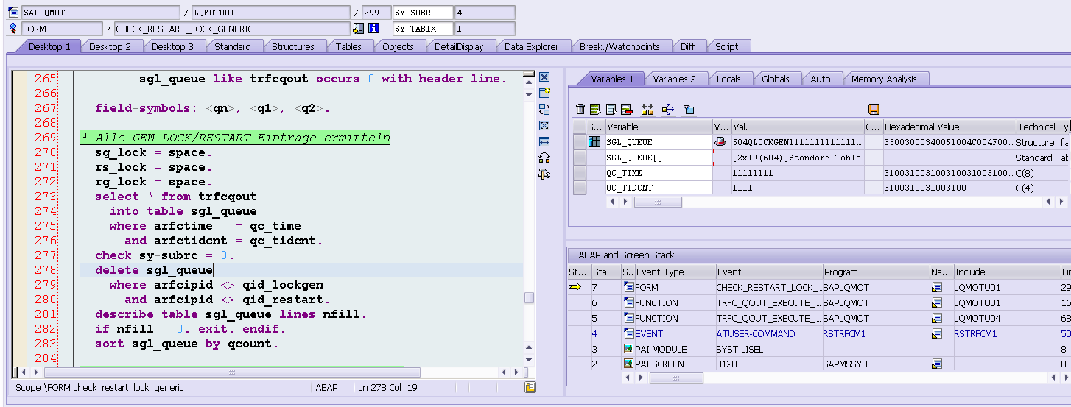
Task: Click the stack table horizontal scrollbar thumb
Action: (676, 378)
